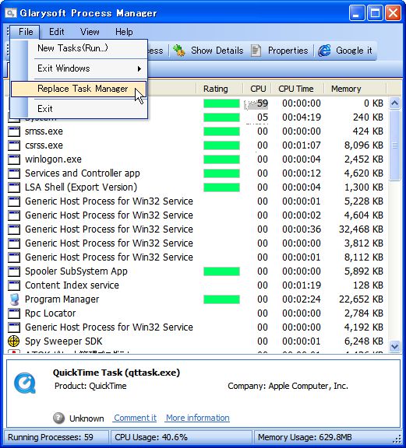Screen dimensions: 406x448
Task: Click the Program Manager computer icon
Action: (x=14, y=299)
